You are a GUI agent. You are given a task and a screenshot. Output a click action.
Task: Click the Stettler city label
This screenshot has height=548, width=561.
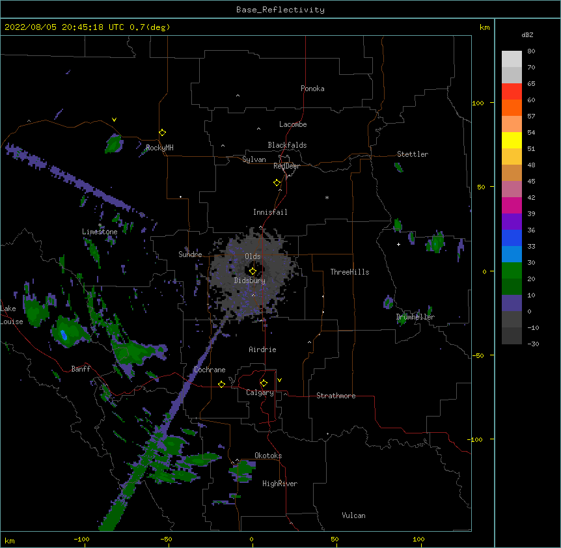coord(413,154)
